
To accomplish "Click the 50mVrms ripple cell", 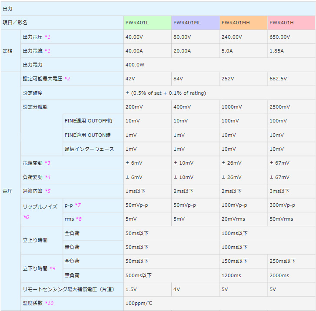I will 291,219.
